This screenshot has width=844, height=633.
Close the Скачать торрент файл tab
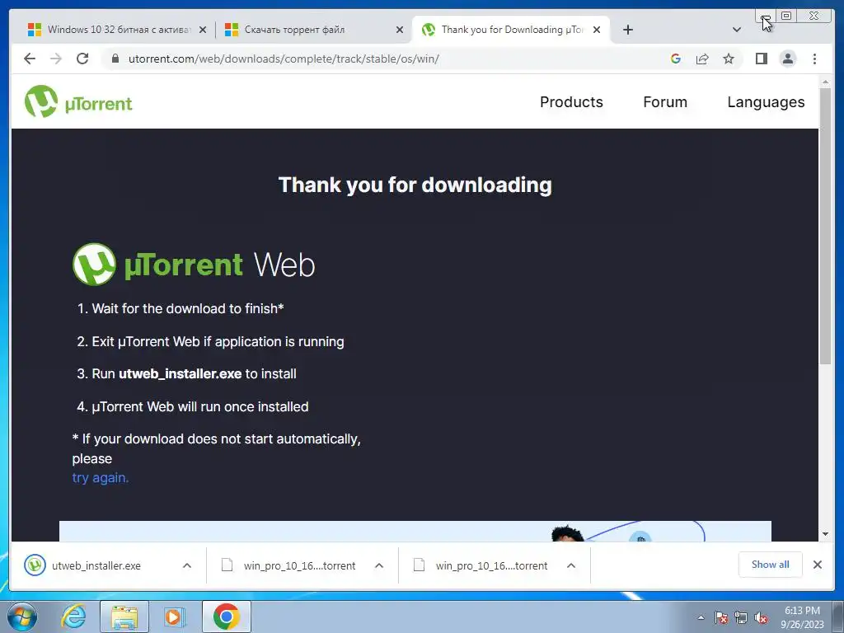tap(400, 30)
